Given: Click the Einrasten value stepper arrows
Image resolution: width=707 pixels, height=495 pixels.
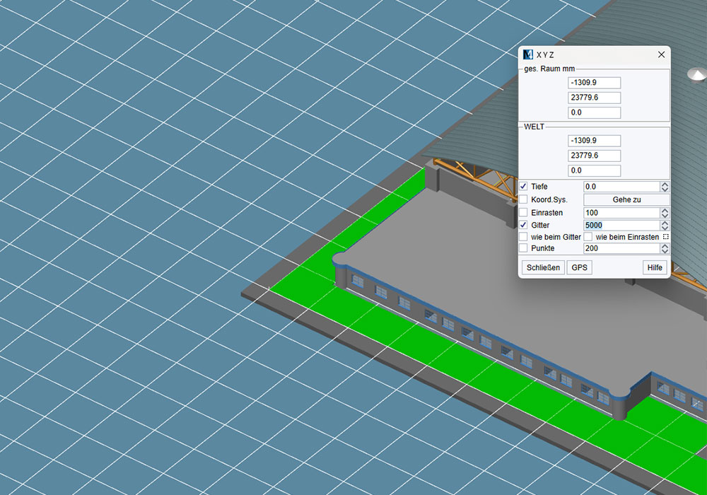Looking at the screenshot, I should 665,213.
